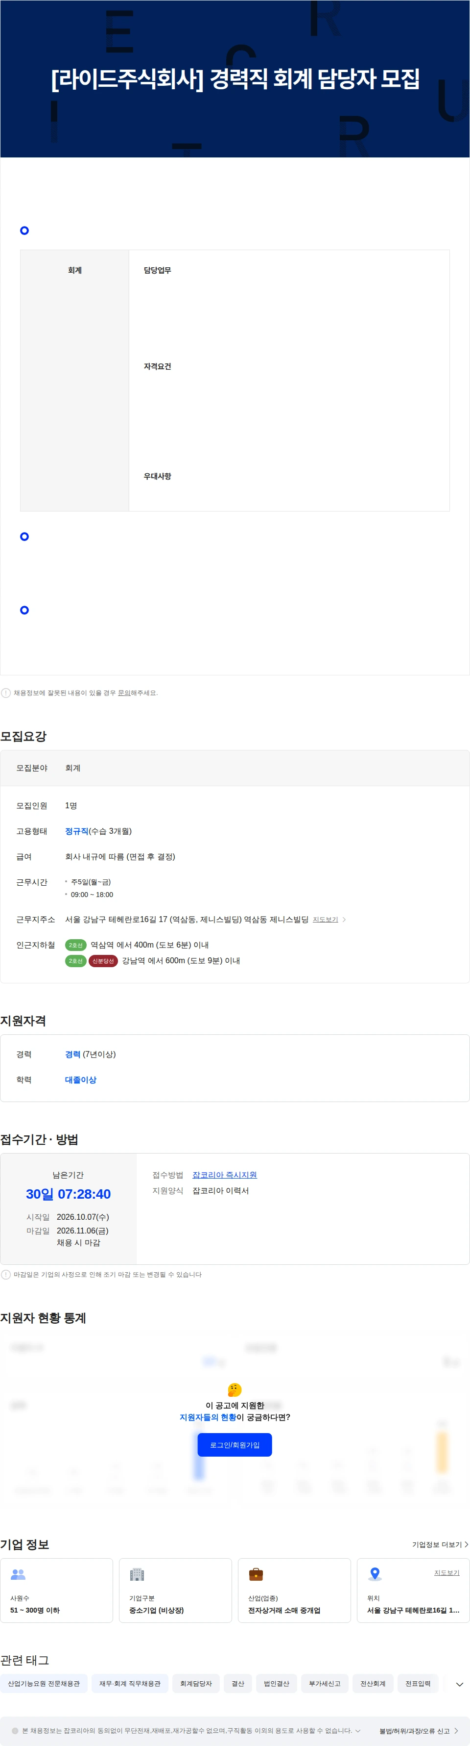Expand the copyright notice text chevron

(358, 1730)
